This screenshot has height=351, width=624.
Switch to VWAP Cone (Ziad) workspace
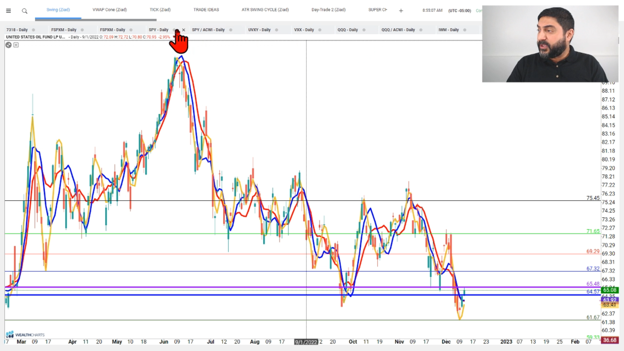110,10
